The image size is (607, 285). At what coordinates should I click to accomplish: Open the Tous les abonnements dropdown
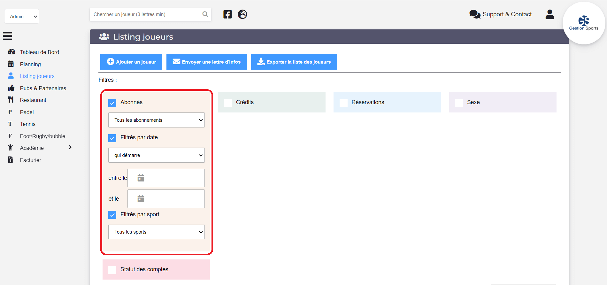tap(157, 120)
